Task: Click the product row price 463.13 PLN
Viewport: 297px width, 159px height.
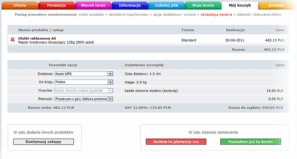Action: 275,40
